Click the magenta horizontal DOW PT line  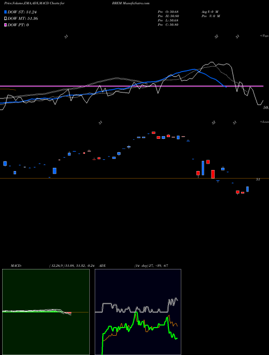132,86
